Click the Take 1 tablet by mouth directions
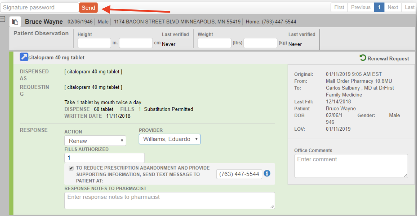This screenshot has height=216, width=417. click(103, 102)
